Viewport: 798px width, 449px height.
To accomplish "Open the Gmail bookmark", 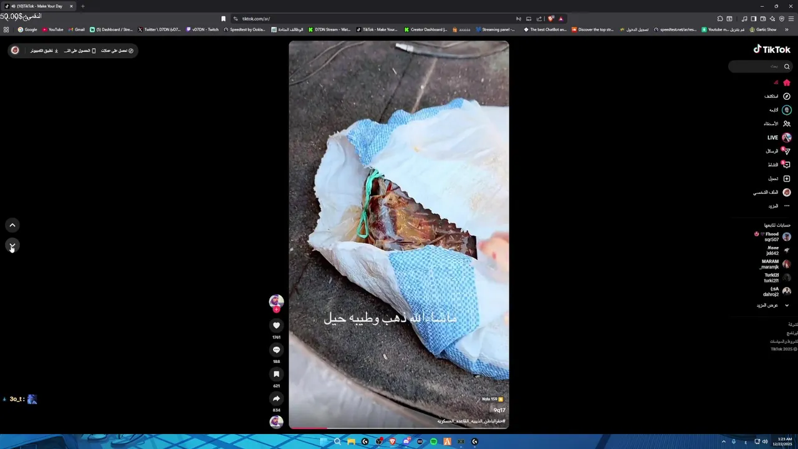I will pos(77,29).
